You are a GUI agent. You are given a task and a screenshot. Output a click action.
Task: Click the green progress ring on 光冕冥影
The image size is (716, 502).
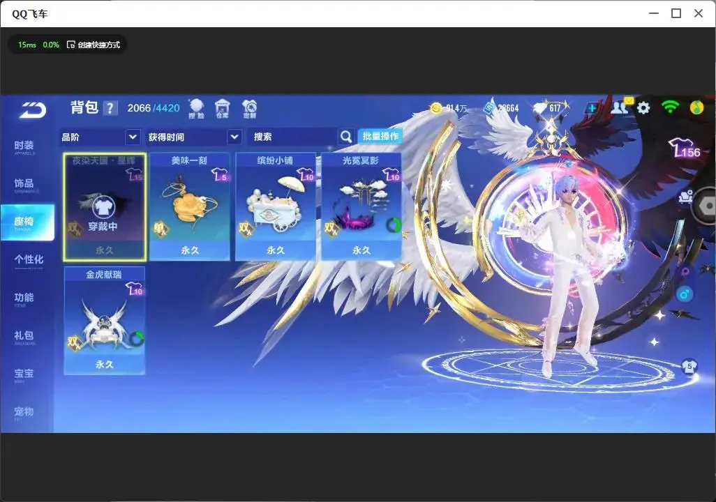[394, 225]
